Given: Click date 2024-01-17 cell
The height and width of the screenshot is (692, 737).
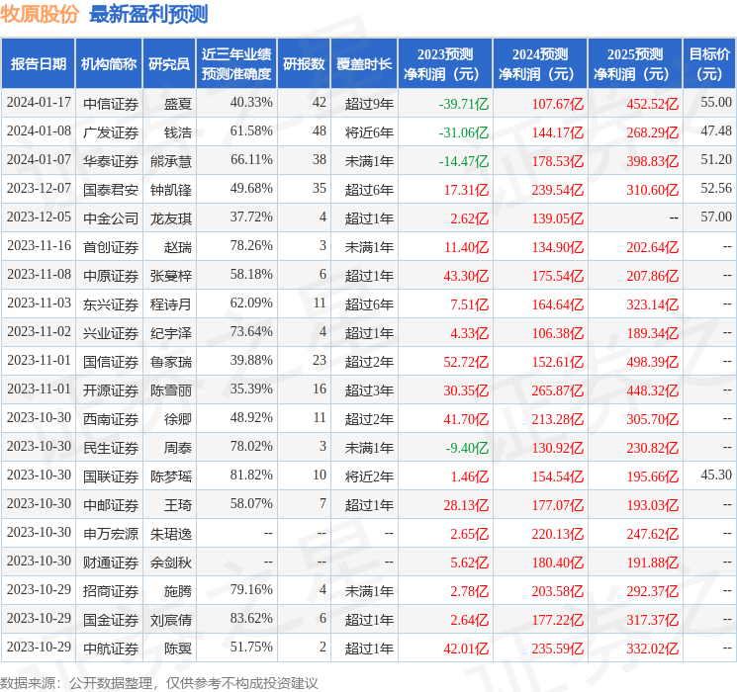Looking at the screenshot, I should click(x=39, y=103).
